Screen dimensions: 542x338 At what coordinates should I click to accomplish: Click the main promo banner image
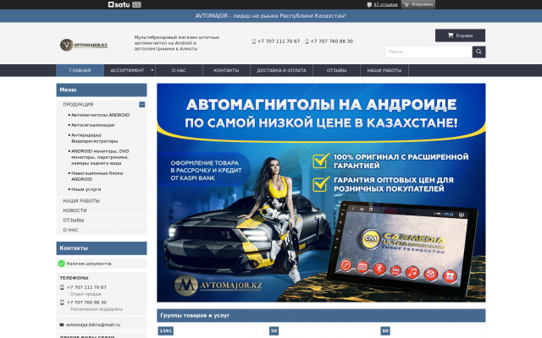(x=321, y=193)
